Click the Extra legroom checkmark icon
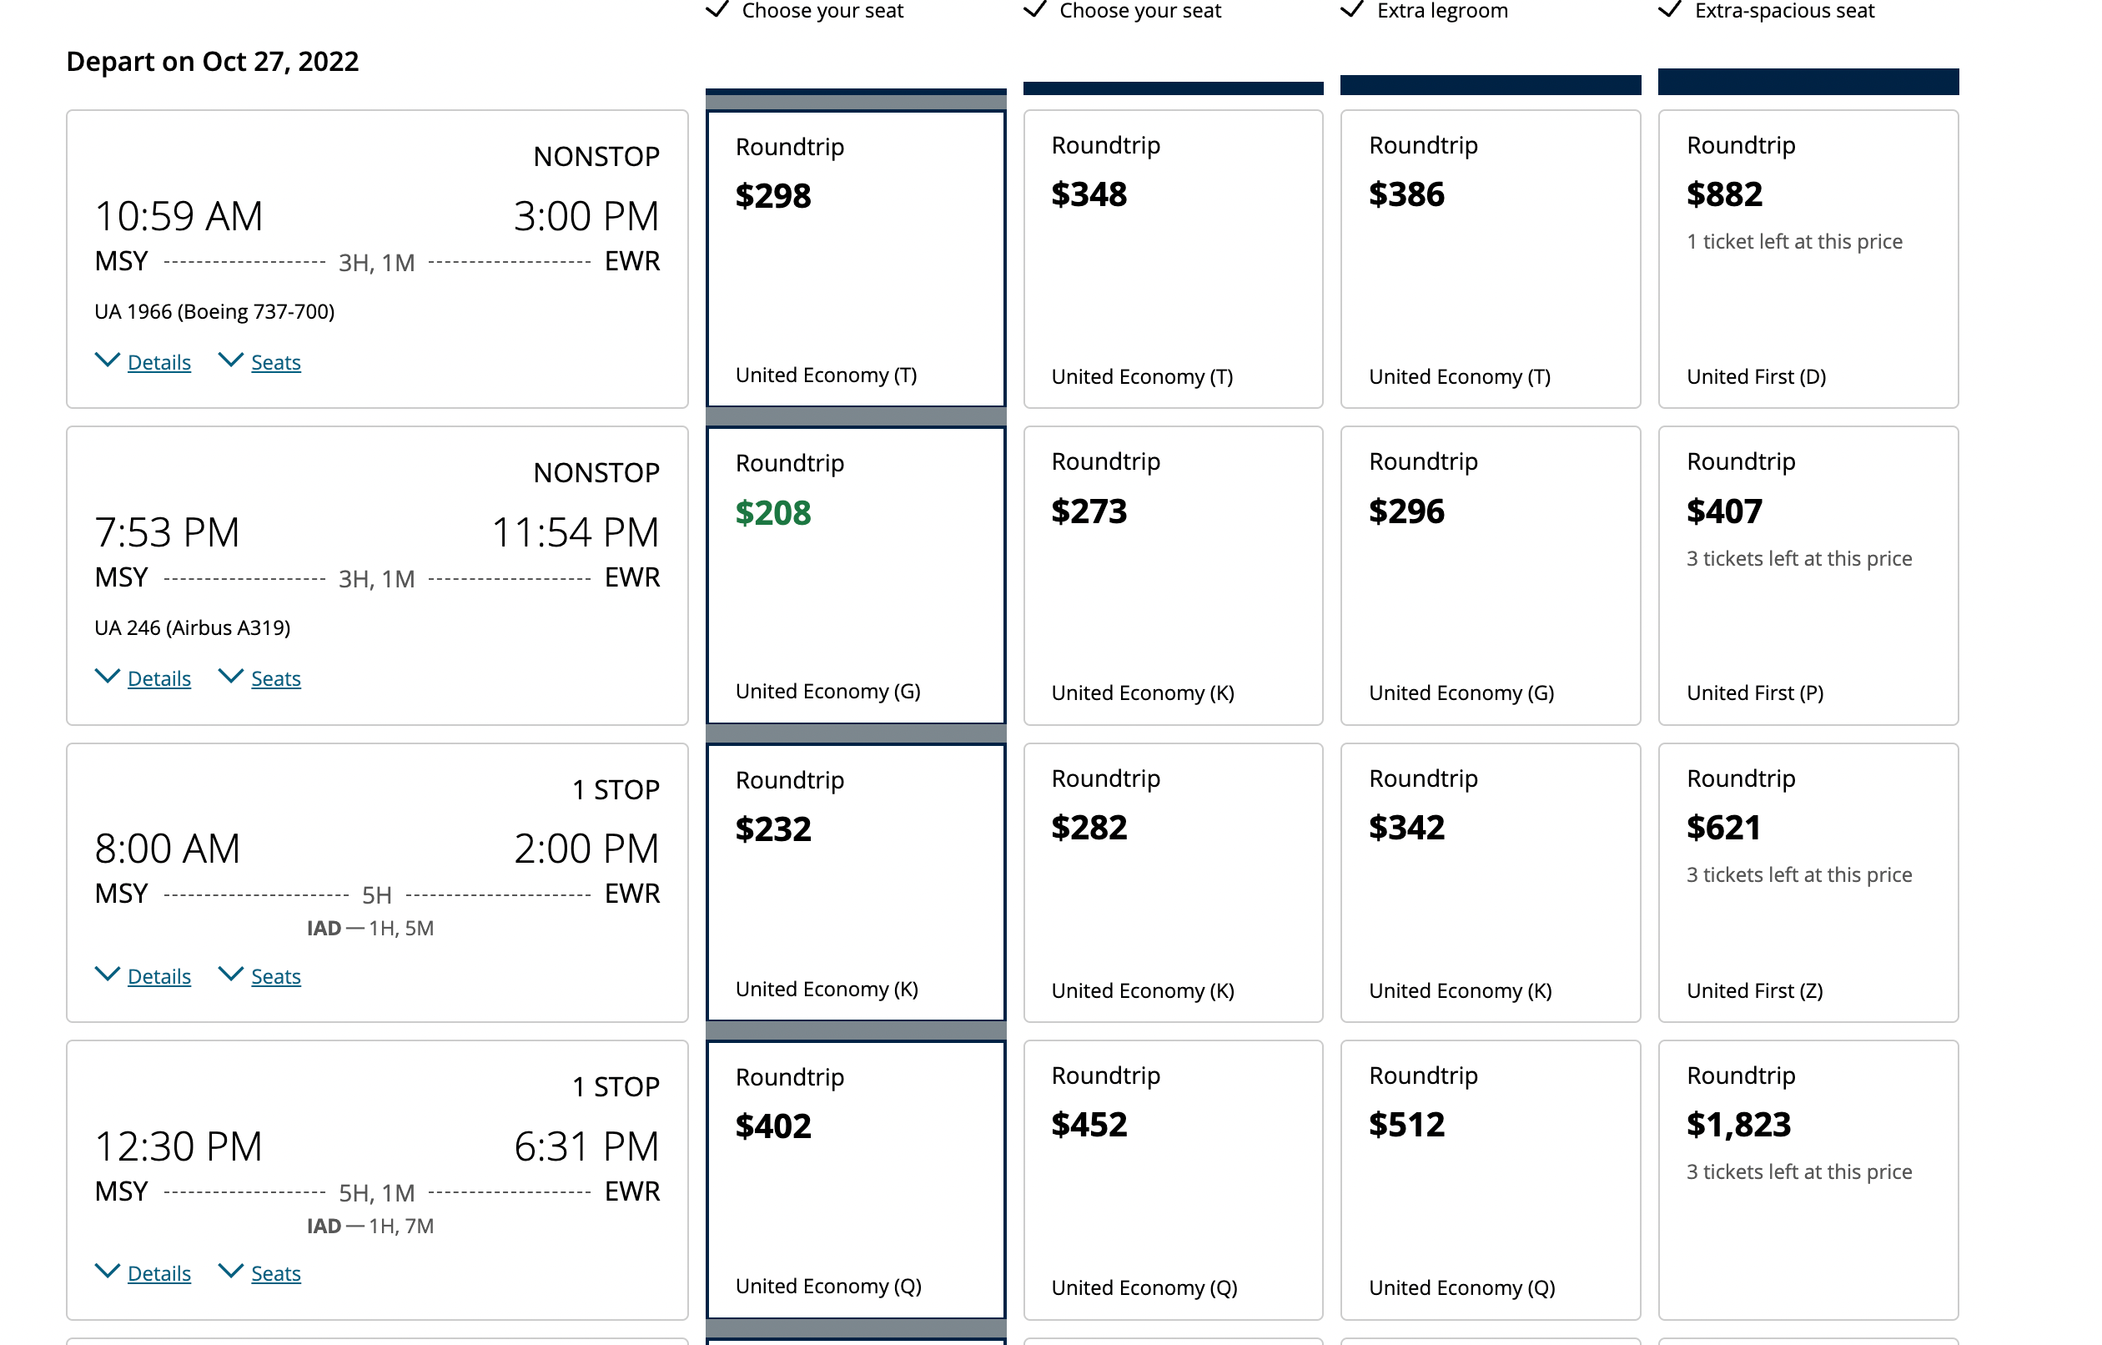 [1351, 11]
